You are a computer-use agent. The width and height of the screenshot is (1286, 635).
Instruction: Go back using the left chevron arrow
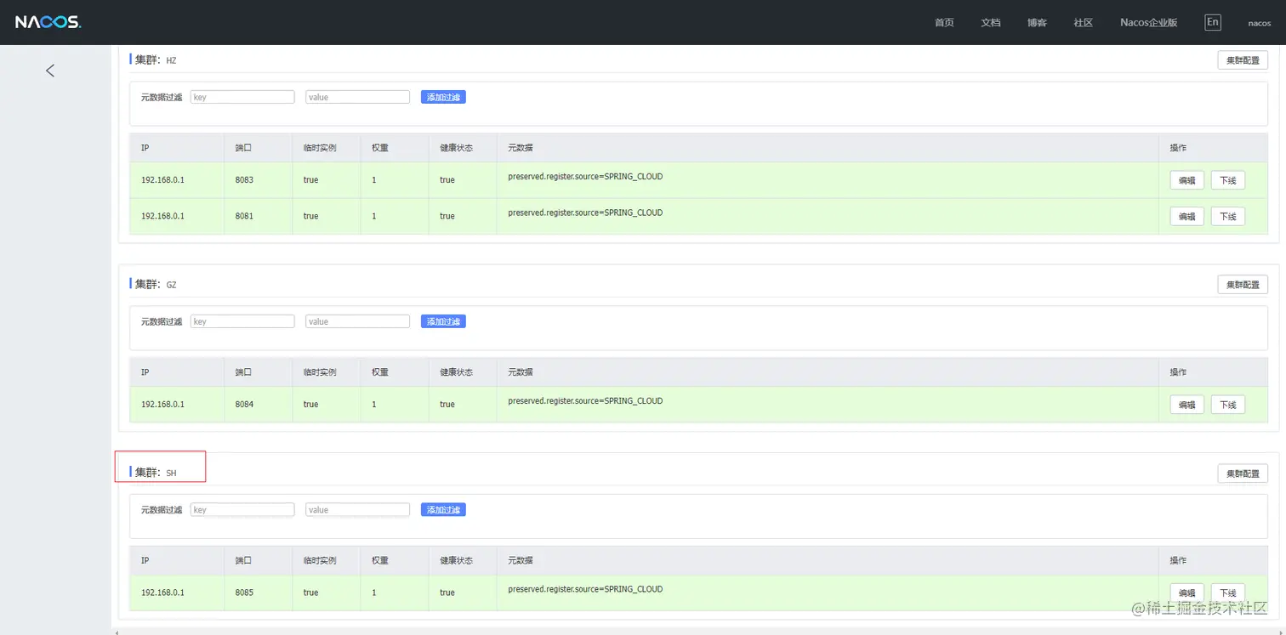[x=50, y=71]
